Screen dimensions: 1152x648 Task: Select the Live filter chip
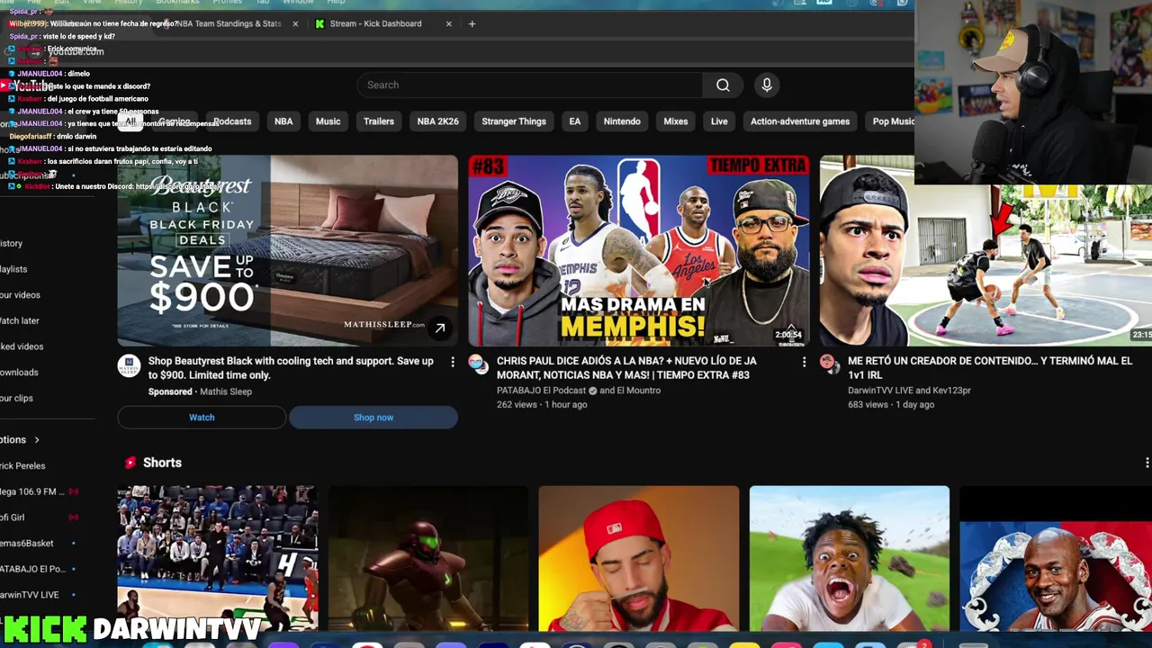pos(719,121)
